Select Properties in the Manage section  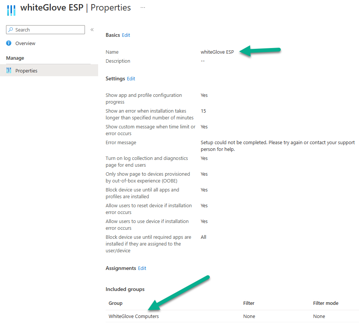[49, 71]
